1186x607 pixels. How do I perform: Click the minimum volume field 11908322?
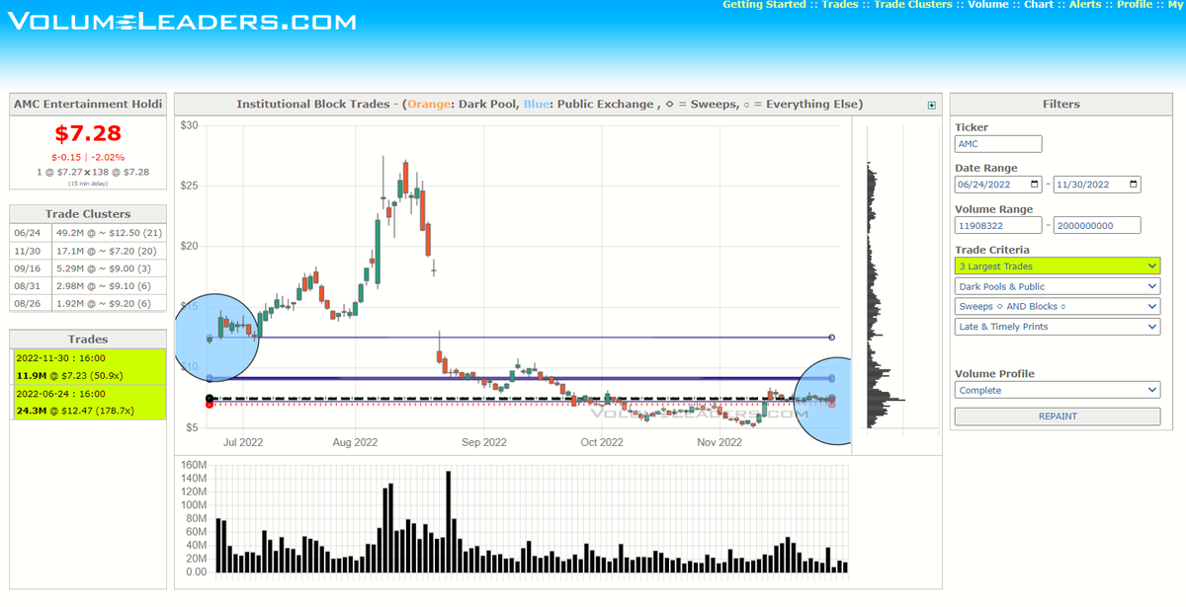tap(998, 225)
